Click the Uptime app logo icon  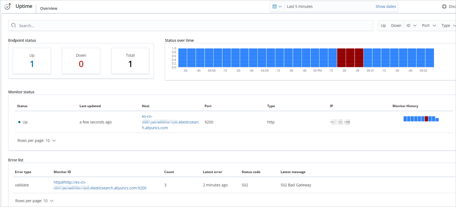(8, 6)
